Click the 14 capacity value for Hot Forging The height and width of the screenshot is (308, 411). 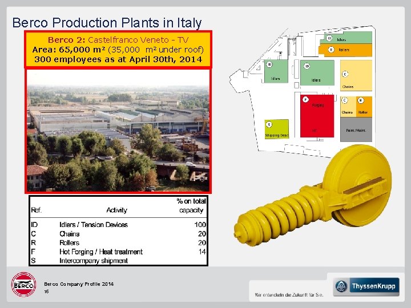202,252
